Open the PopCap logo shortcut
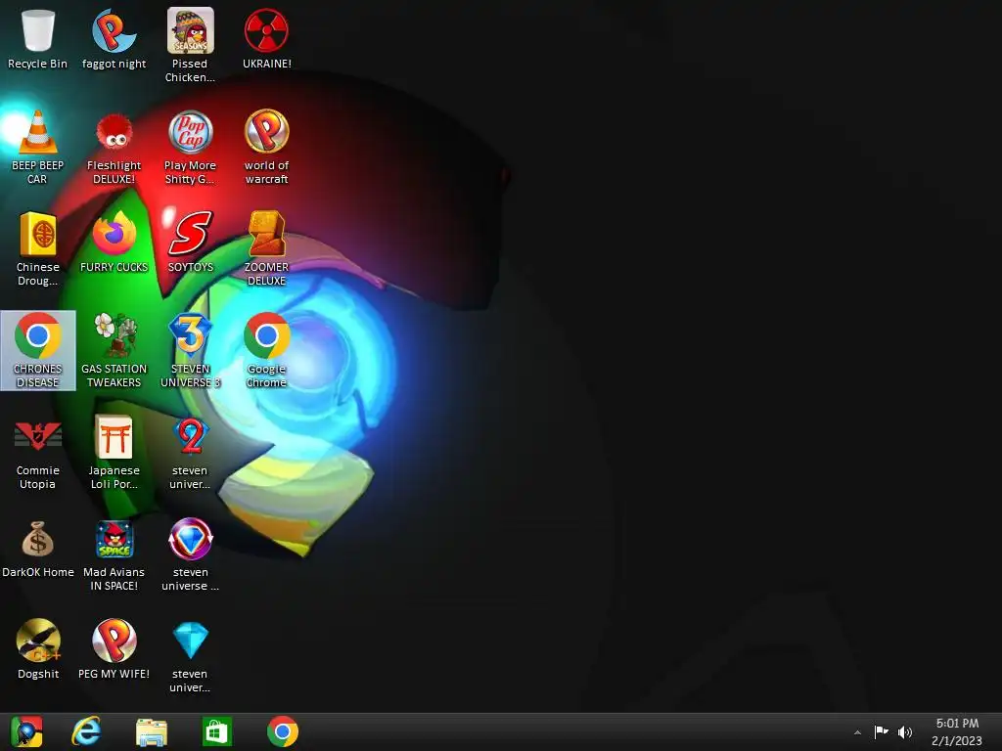1002x751 pixels. click(191, 132)
